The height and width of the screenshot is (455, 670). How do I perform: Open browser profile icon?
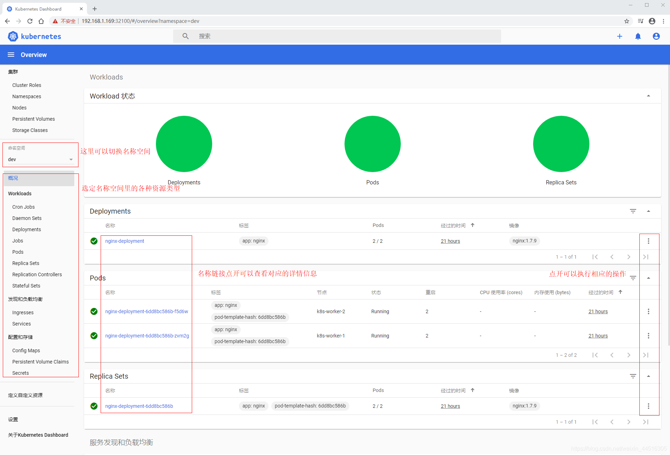[652, 21]
